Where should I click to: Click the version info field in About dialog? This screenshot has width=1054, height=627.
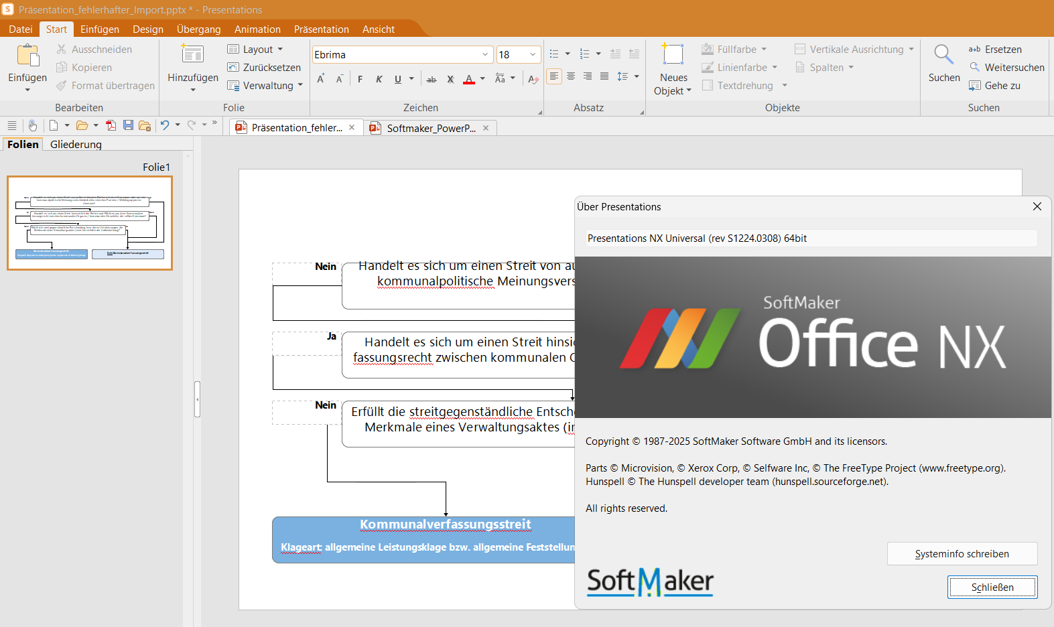[811, 238]
